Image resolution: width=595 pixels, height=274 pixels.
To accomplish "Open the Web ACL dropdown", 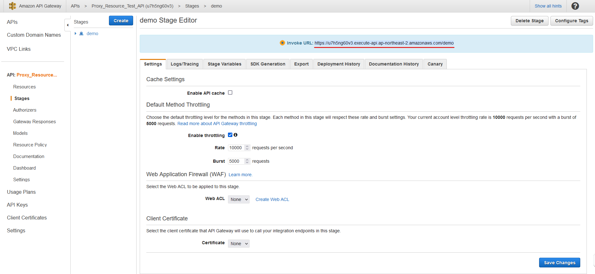I will (x=239, y=199).
